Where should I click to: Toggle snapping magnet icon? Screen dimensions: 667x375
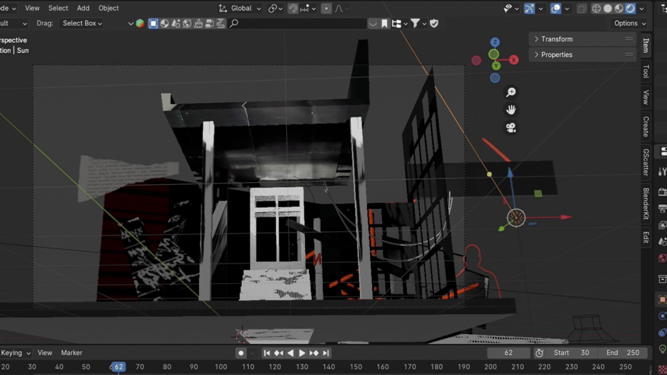(293, 9)
